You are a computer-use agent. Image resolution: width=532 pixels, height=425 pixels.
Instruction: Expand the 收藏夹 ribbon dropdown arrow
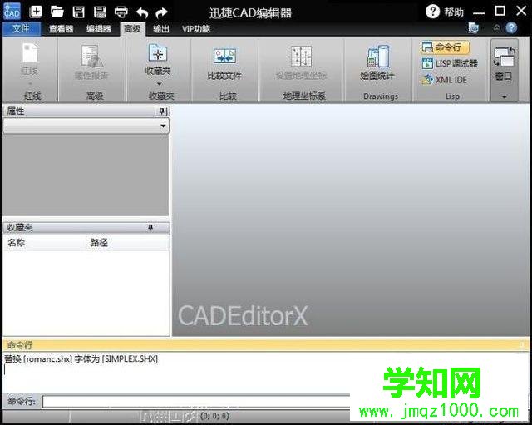point(159,83)
